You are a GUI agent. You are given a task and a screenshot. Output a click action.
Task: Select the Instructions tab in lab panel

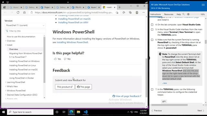pyautogui.click(x=155, y=14)
